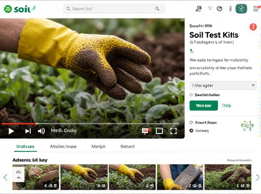Click the red heart favorites icon
Viewport: 261px width, 194px height.
click(210, 9)
